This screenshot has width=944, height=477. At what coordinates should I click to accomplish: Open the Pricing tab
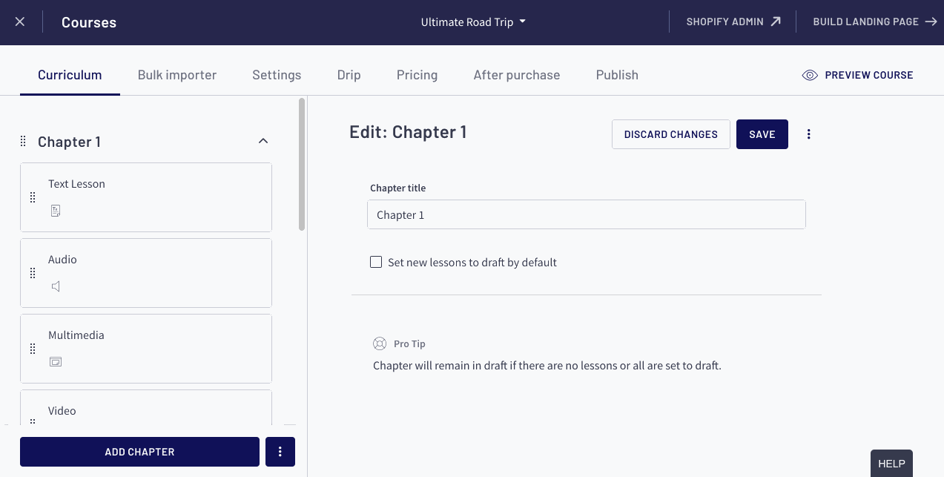(417, 75)
